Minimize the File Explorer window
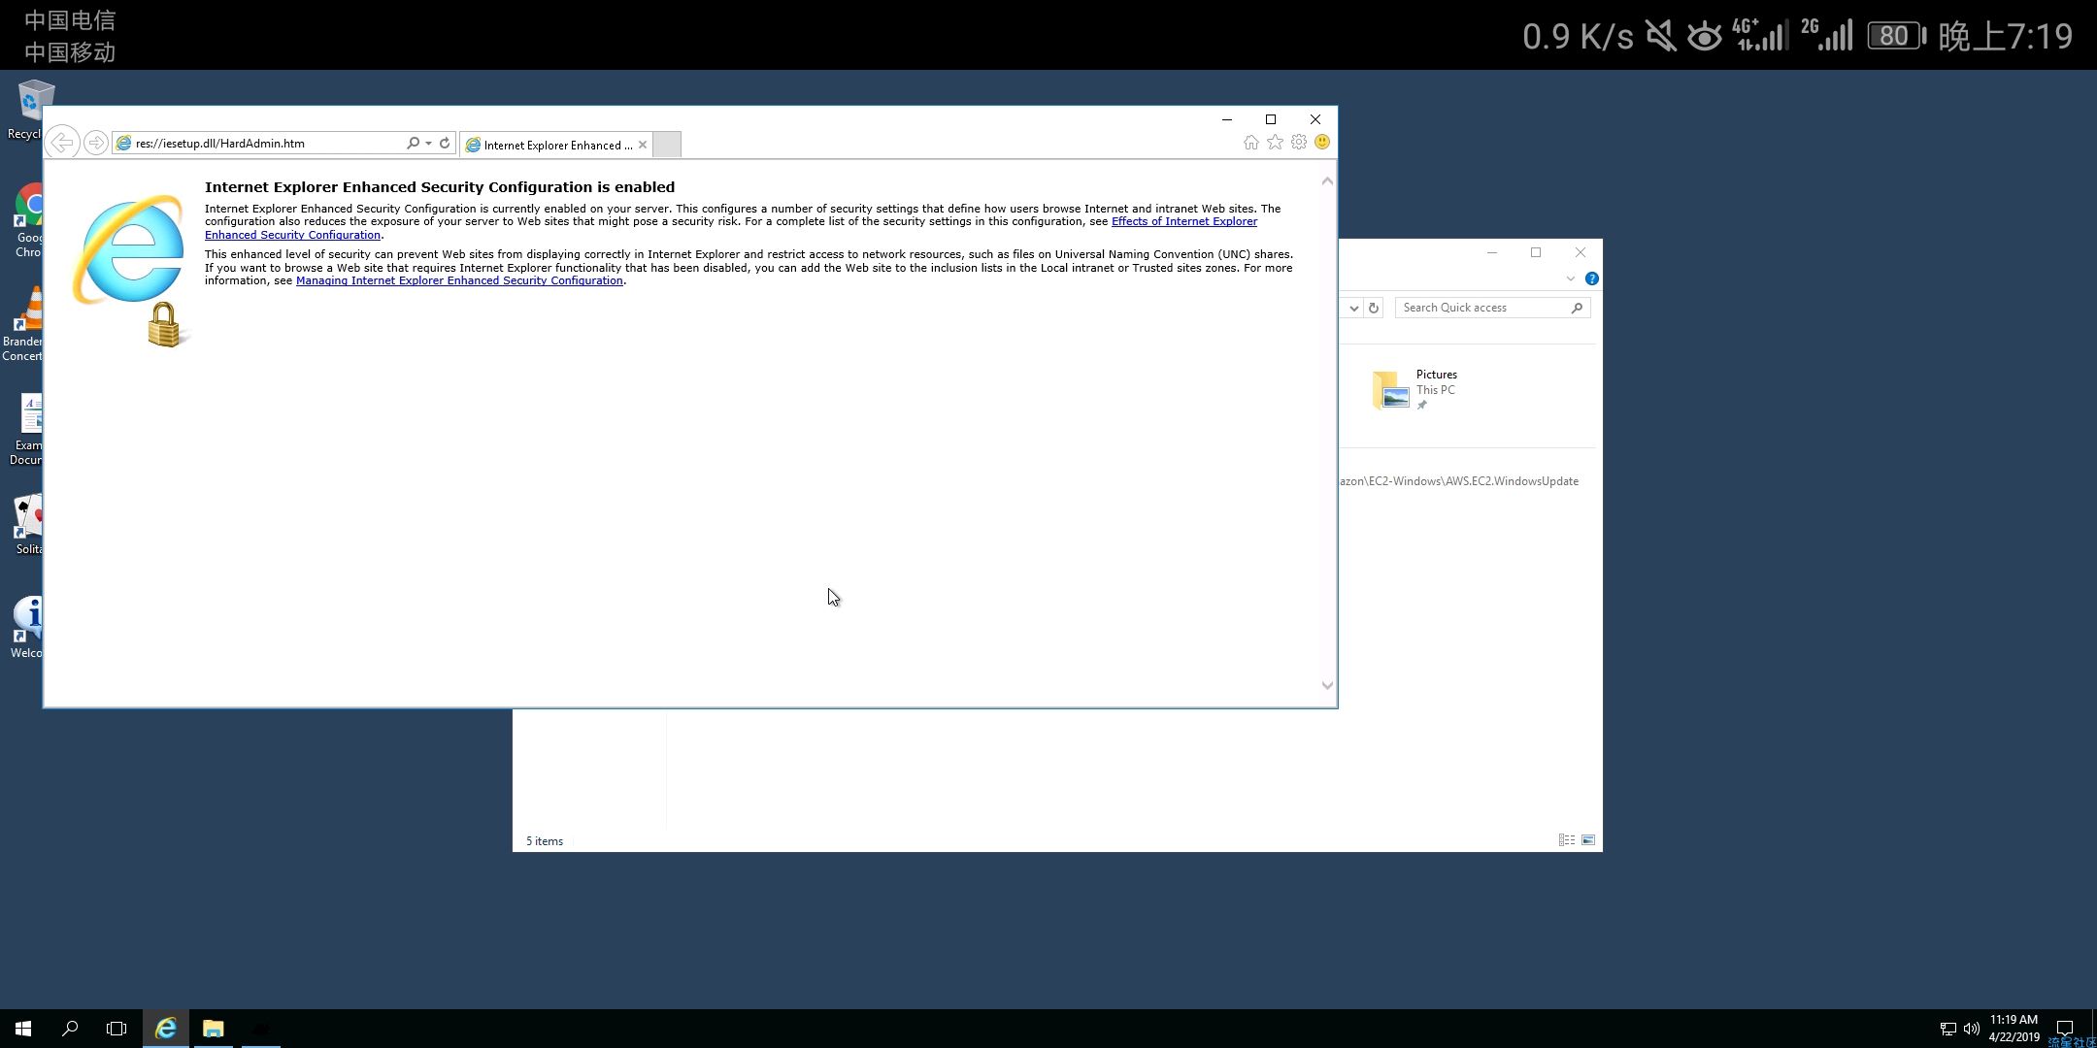Screen dimensions: 2097x1048 coord(1492,252)
